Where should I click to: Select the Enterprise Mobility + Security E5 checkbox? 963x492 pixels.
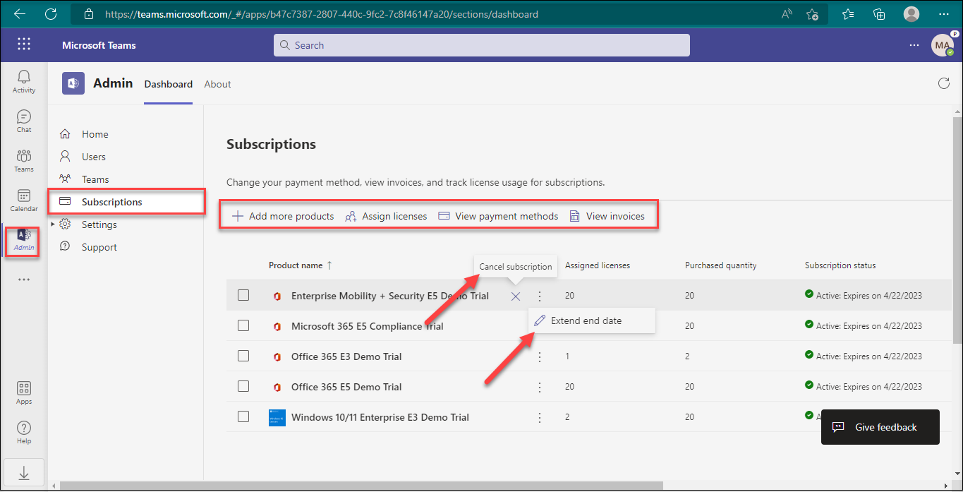pyautogui.click(x=243, y=296)
